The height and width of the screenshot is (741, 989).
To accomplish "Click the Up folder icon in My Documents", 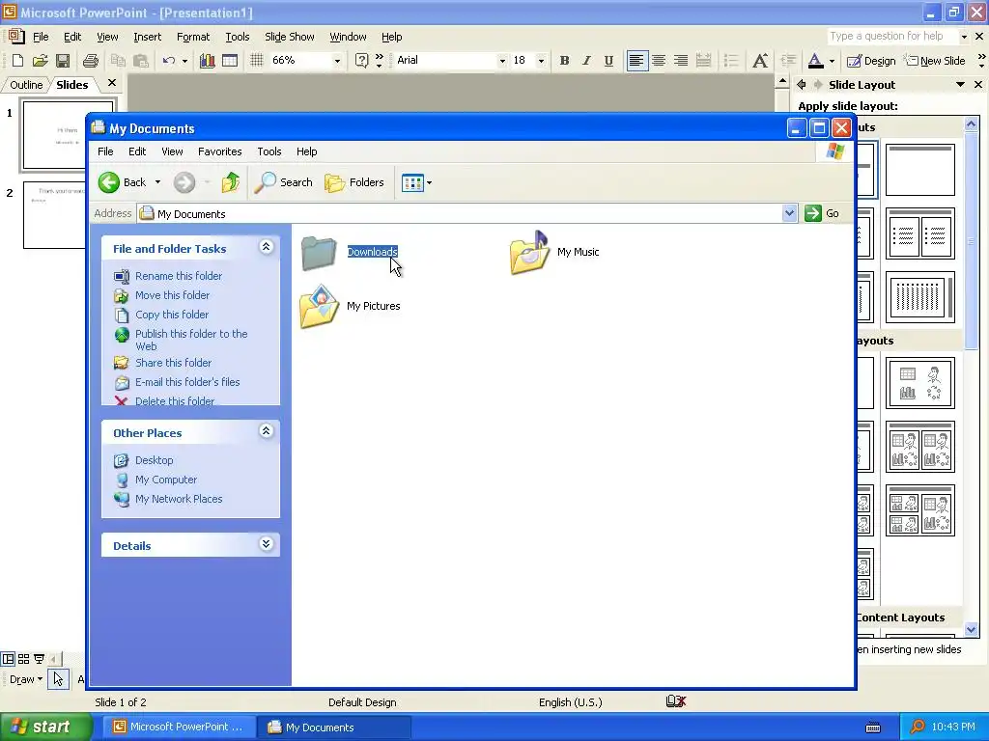I will coord(230,182).
